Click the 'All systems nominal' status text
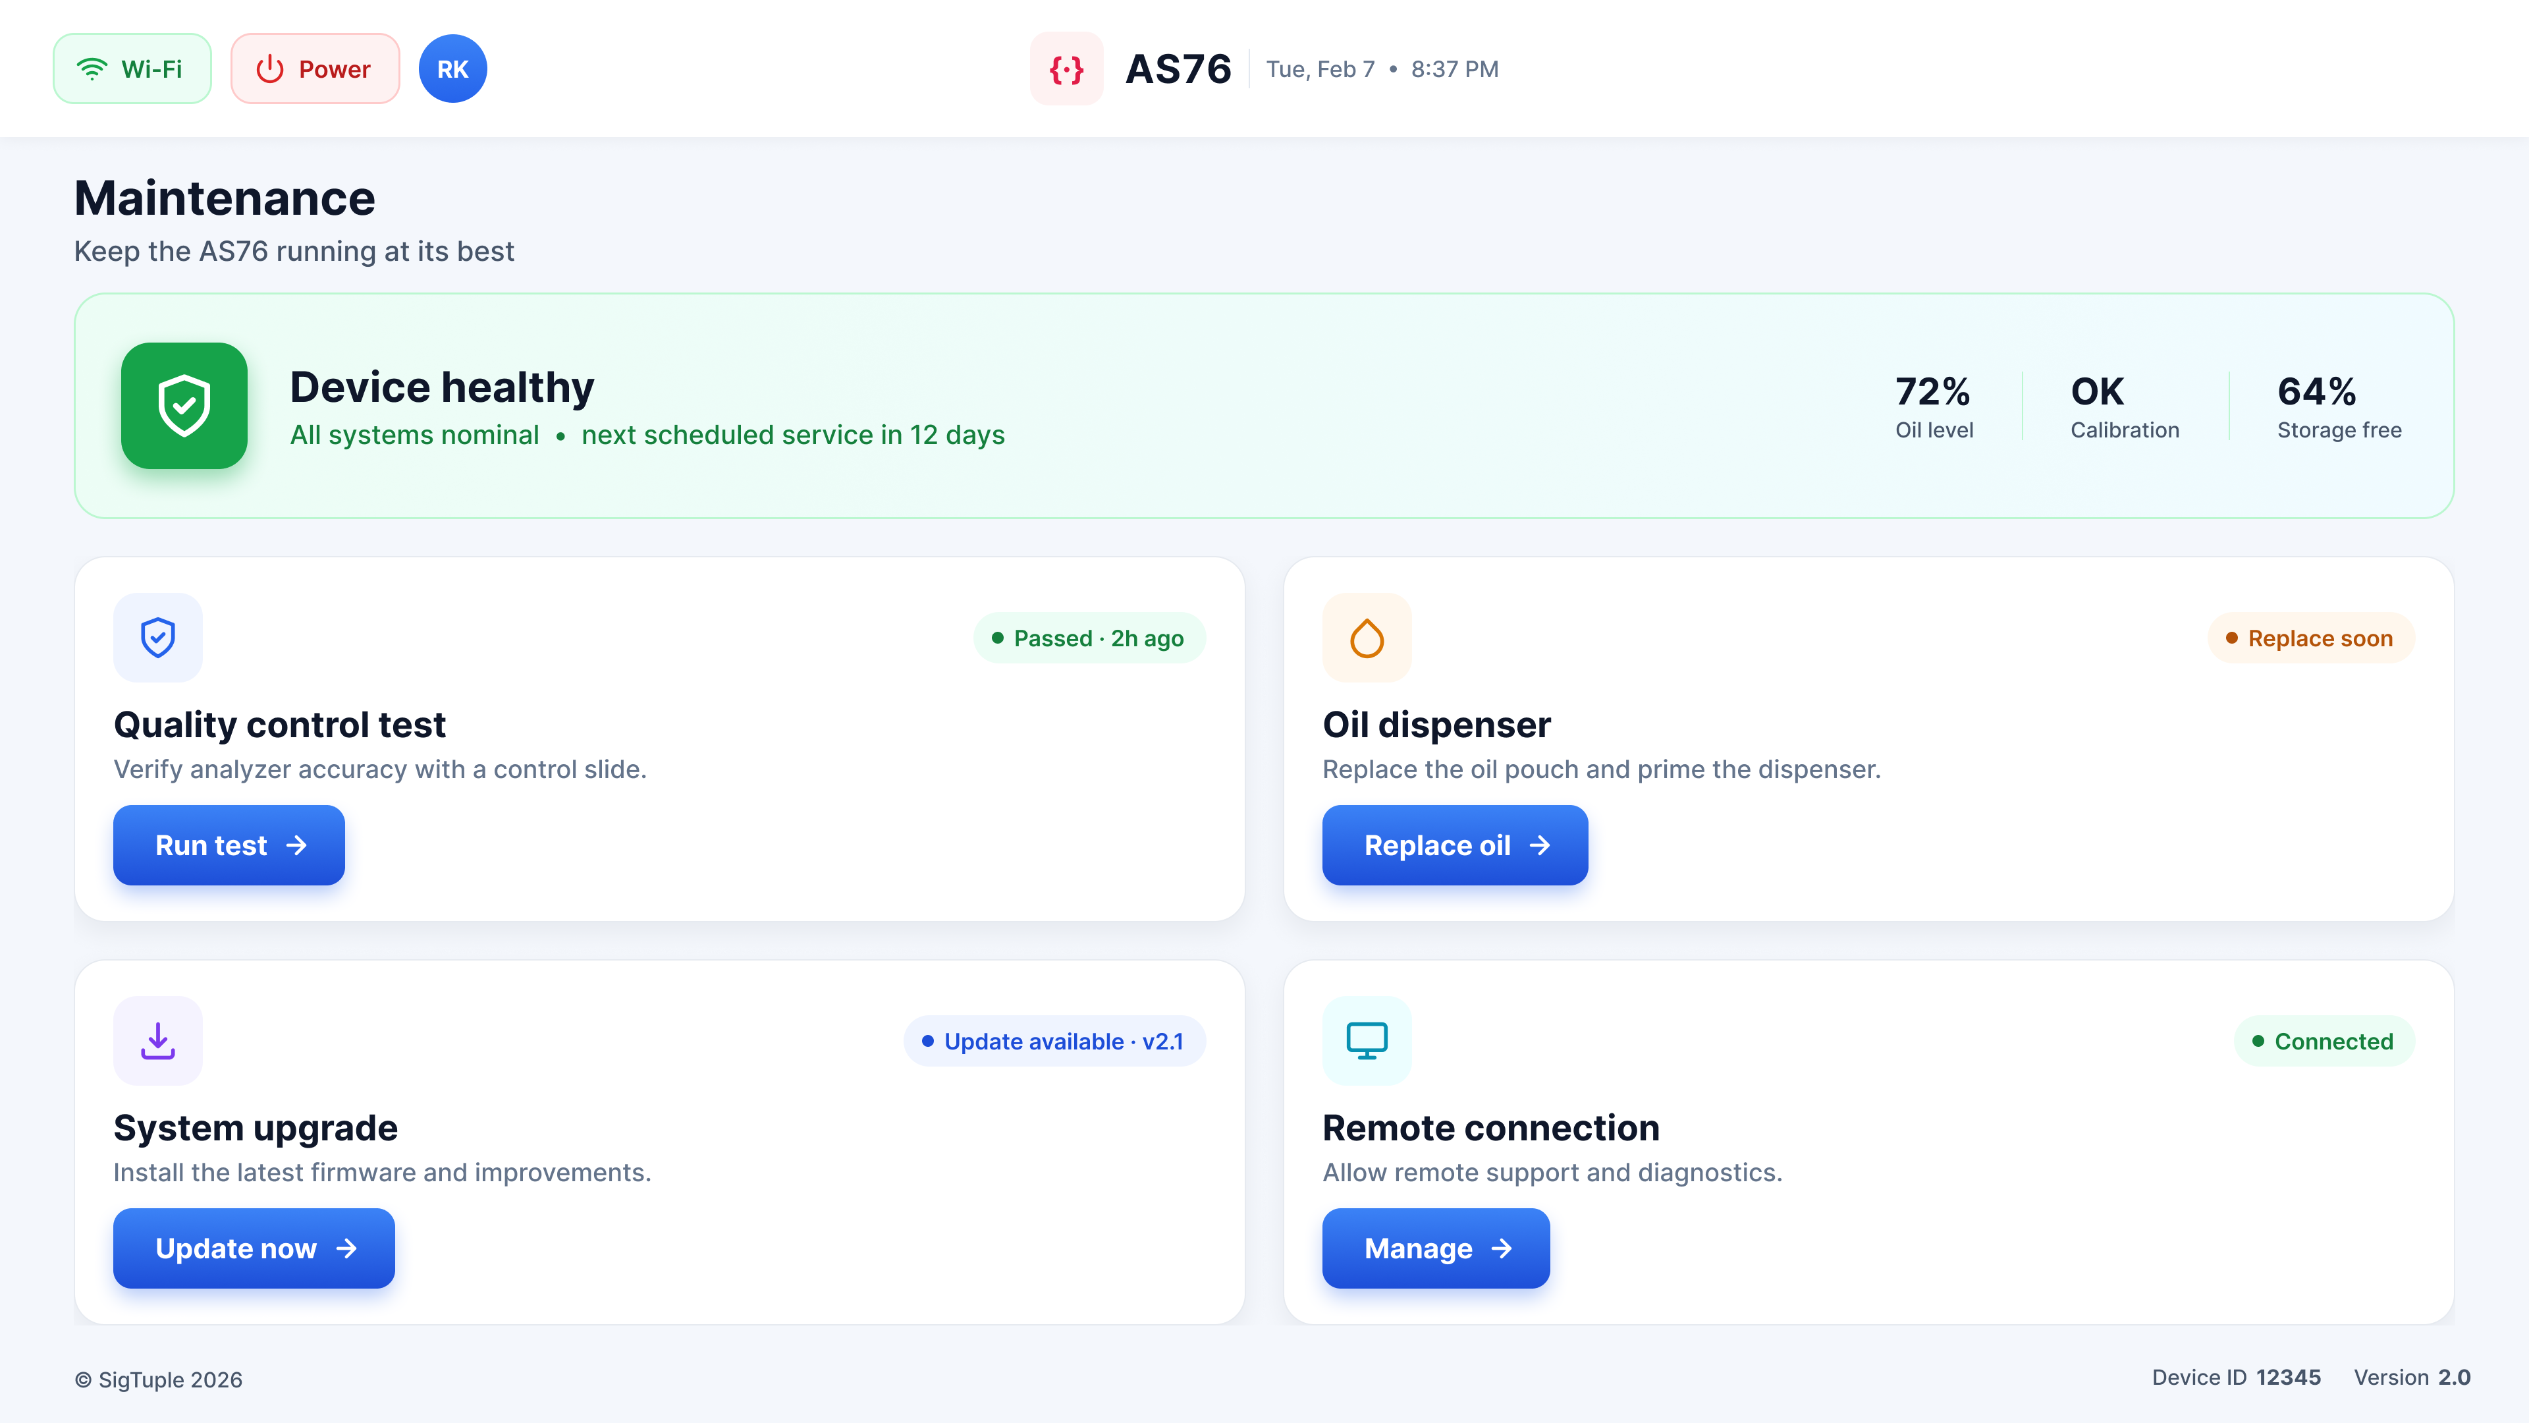Screen dimensions: 2529x1423 [x=414, y=435]
